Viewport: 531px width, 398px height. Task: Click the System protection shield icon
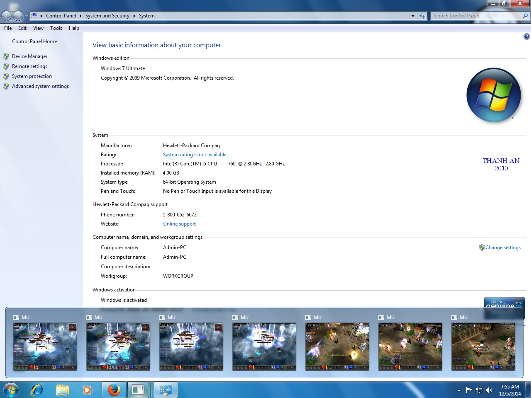point(6,76)
